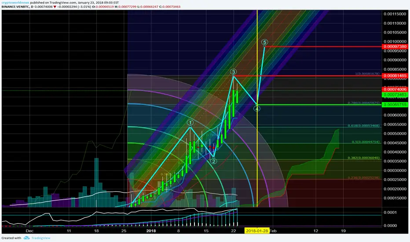Open the TradingView link beside the cloud logo

[41, 238]
